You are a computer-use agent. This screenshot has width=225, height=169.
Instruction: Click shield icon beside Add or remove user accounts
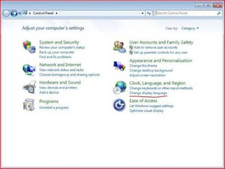(x=131, y=47)
